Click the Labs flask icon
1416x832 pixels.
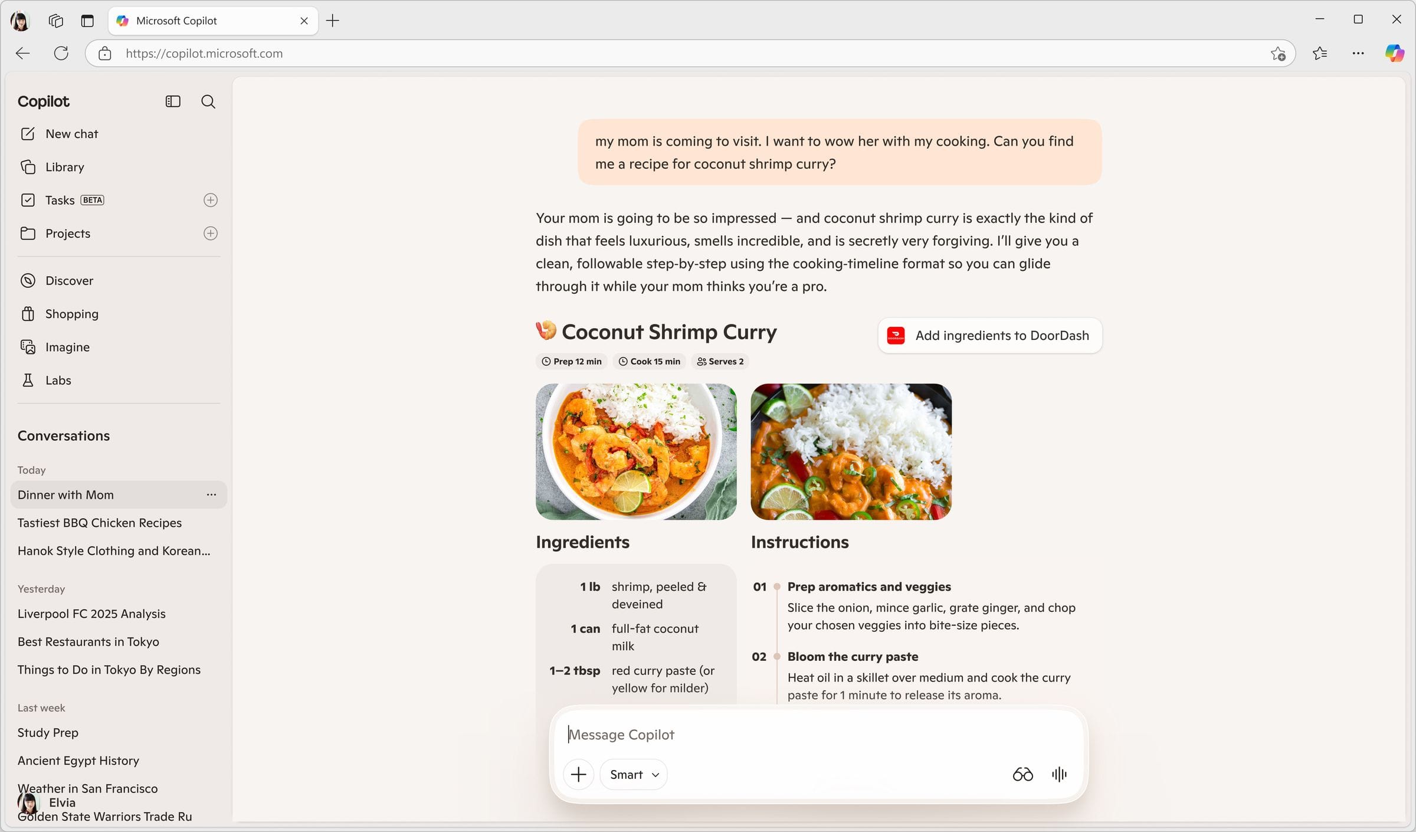28,380
